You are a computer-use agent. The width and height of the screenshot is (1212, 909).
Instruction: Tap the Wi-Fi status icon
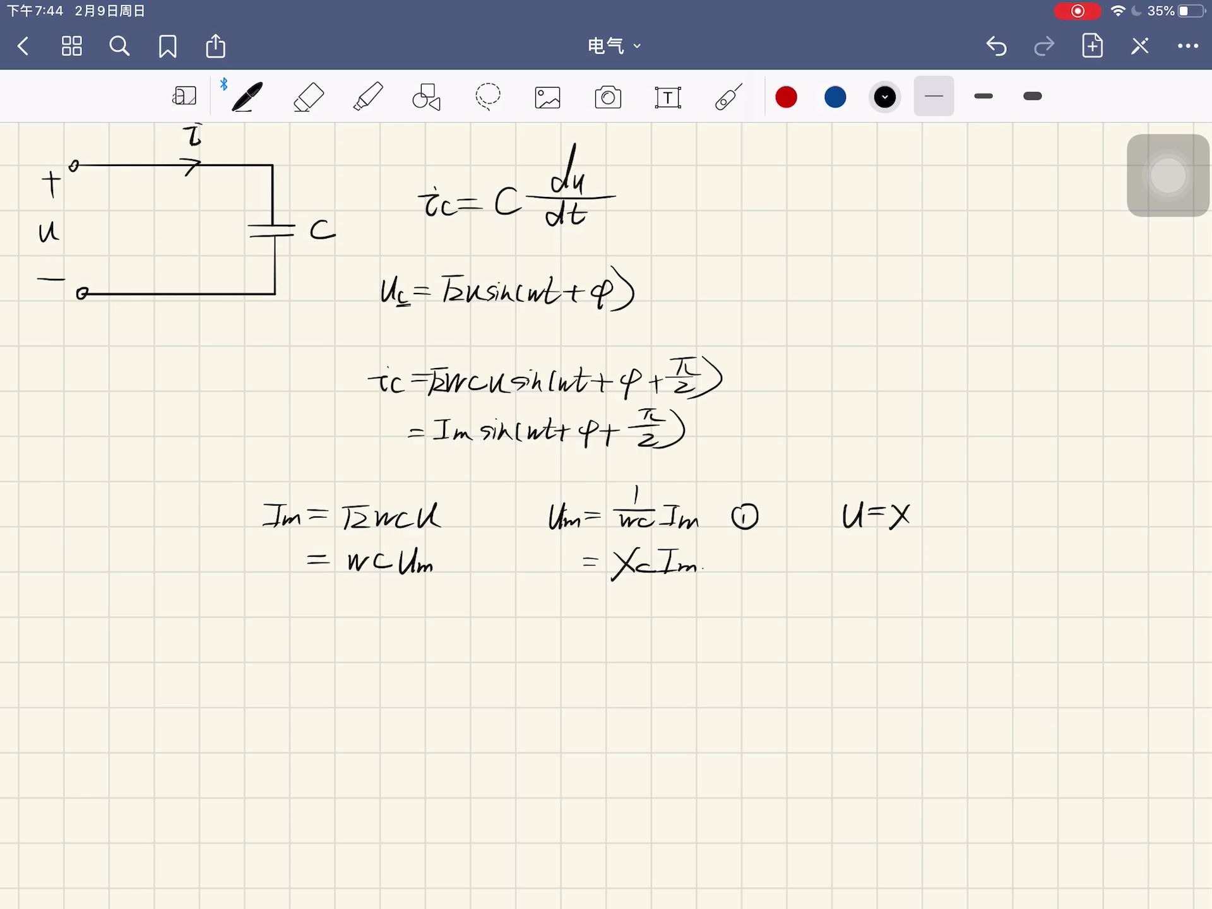[1118, 11]
